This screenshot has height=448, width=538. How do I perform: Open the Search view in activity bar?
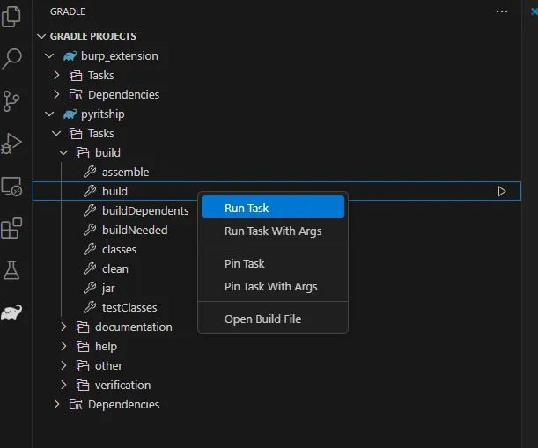click(11, 59)
